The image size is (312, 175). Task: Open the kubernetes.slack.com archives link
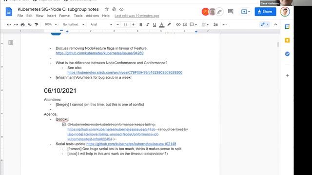tap(125, 72)
